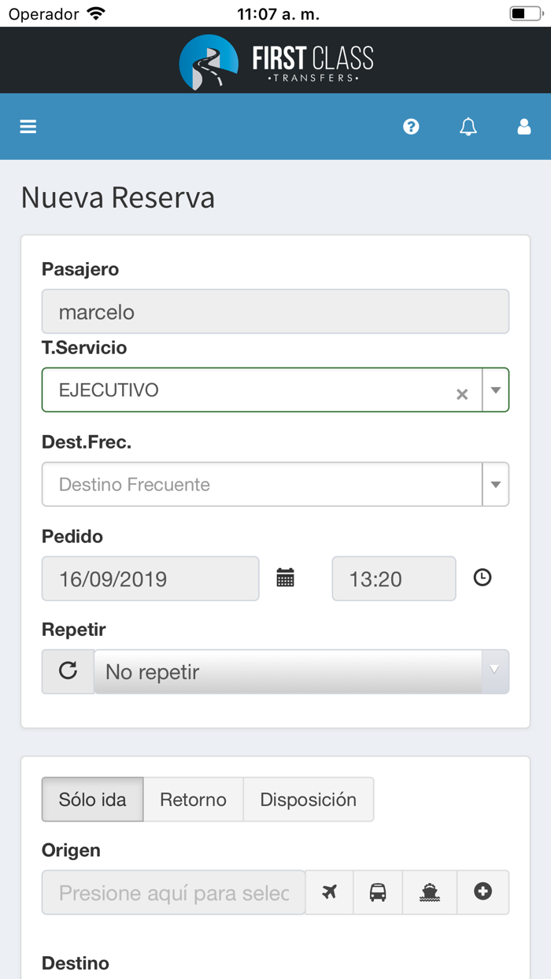Expand the No repetir dropdown
Viewport: 551px width, 979px height.
tap(494, 671)
